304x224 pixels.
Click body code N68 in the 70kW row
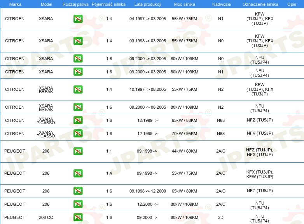pyautogui.click(x=221, y=134)
